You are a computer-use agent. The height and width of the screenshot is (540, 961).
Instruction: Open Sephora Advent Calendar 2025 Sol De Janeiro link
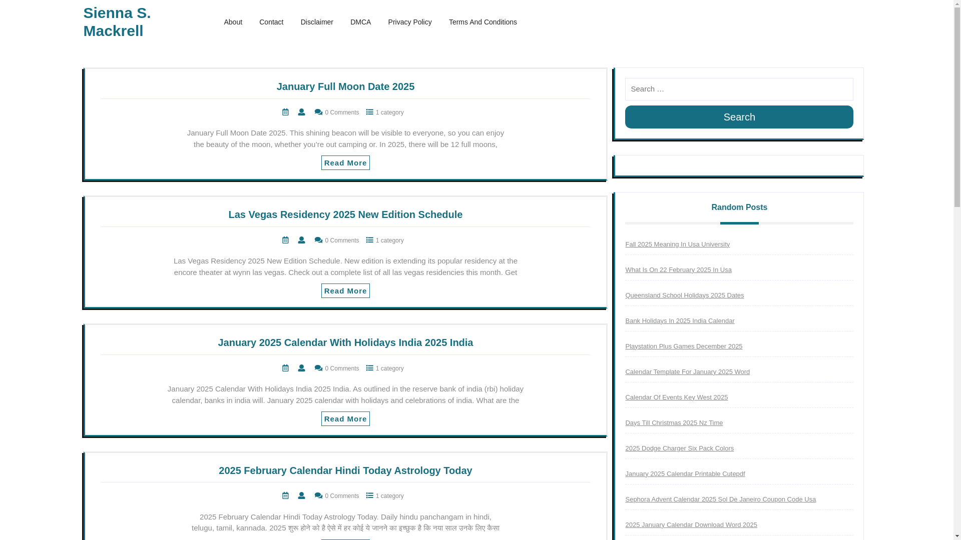720,499
